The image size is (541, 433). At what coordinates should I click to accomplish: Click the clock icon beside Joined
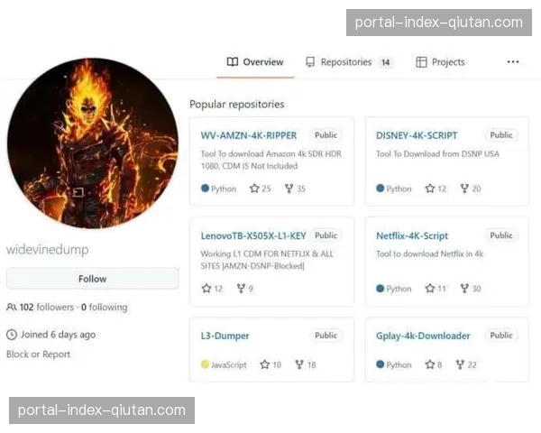(x=12, y=335)
